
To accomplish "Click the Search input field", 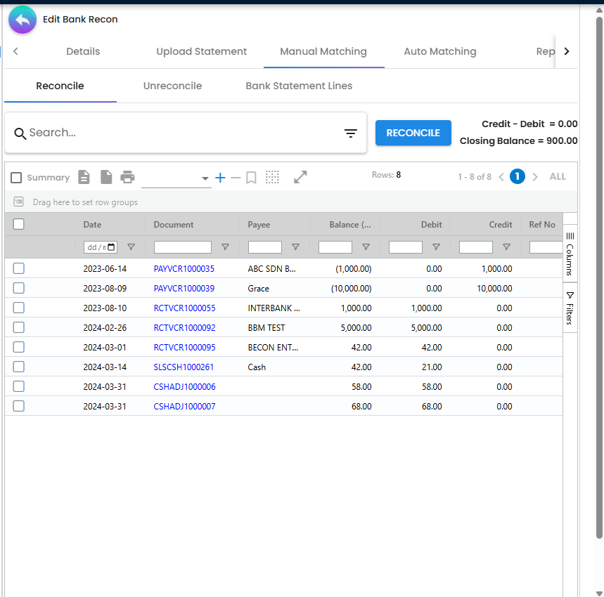I will (x=185, y=133).
